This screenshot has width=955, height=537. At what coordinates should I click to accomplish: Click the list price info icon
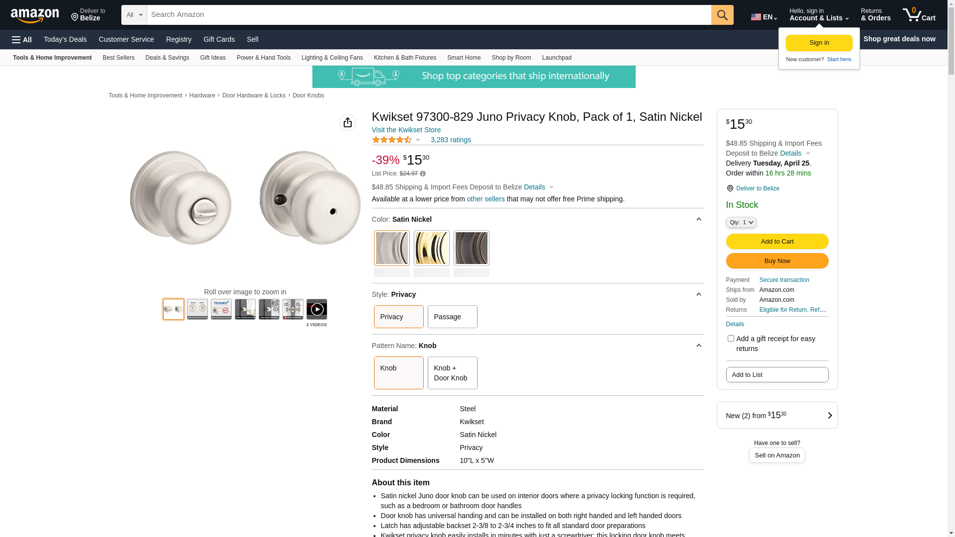(x=423, y=174)
